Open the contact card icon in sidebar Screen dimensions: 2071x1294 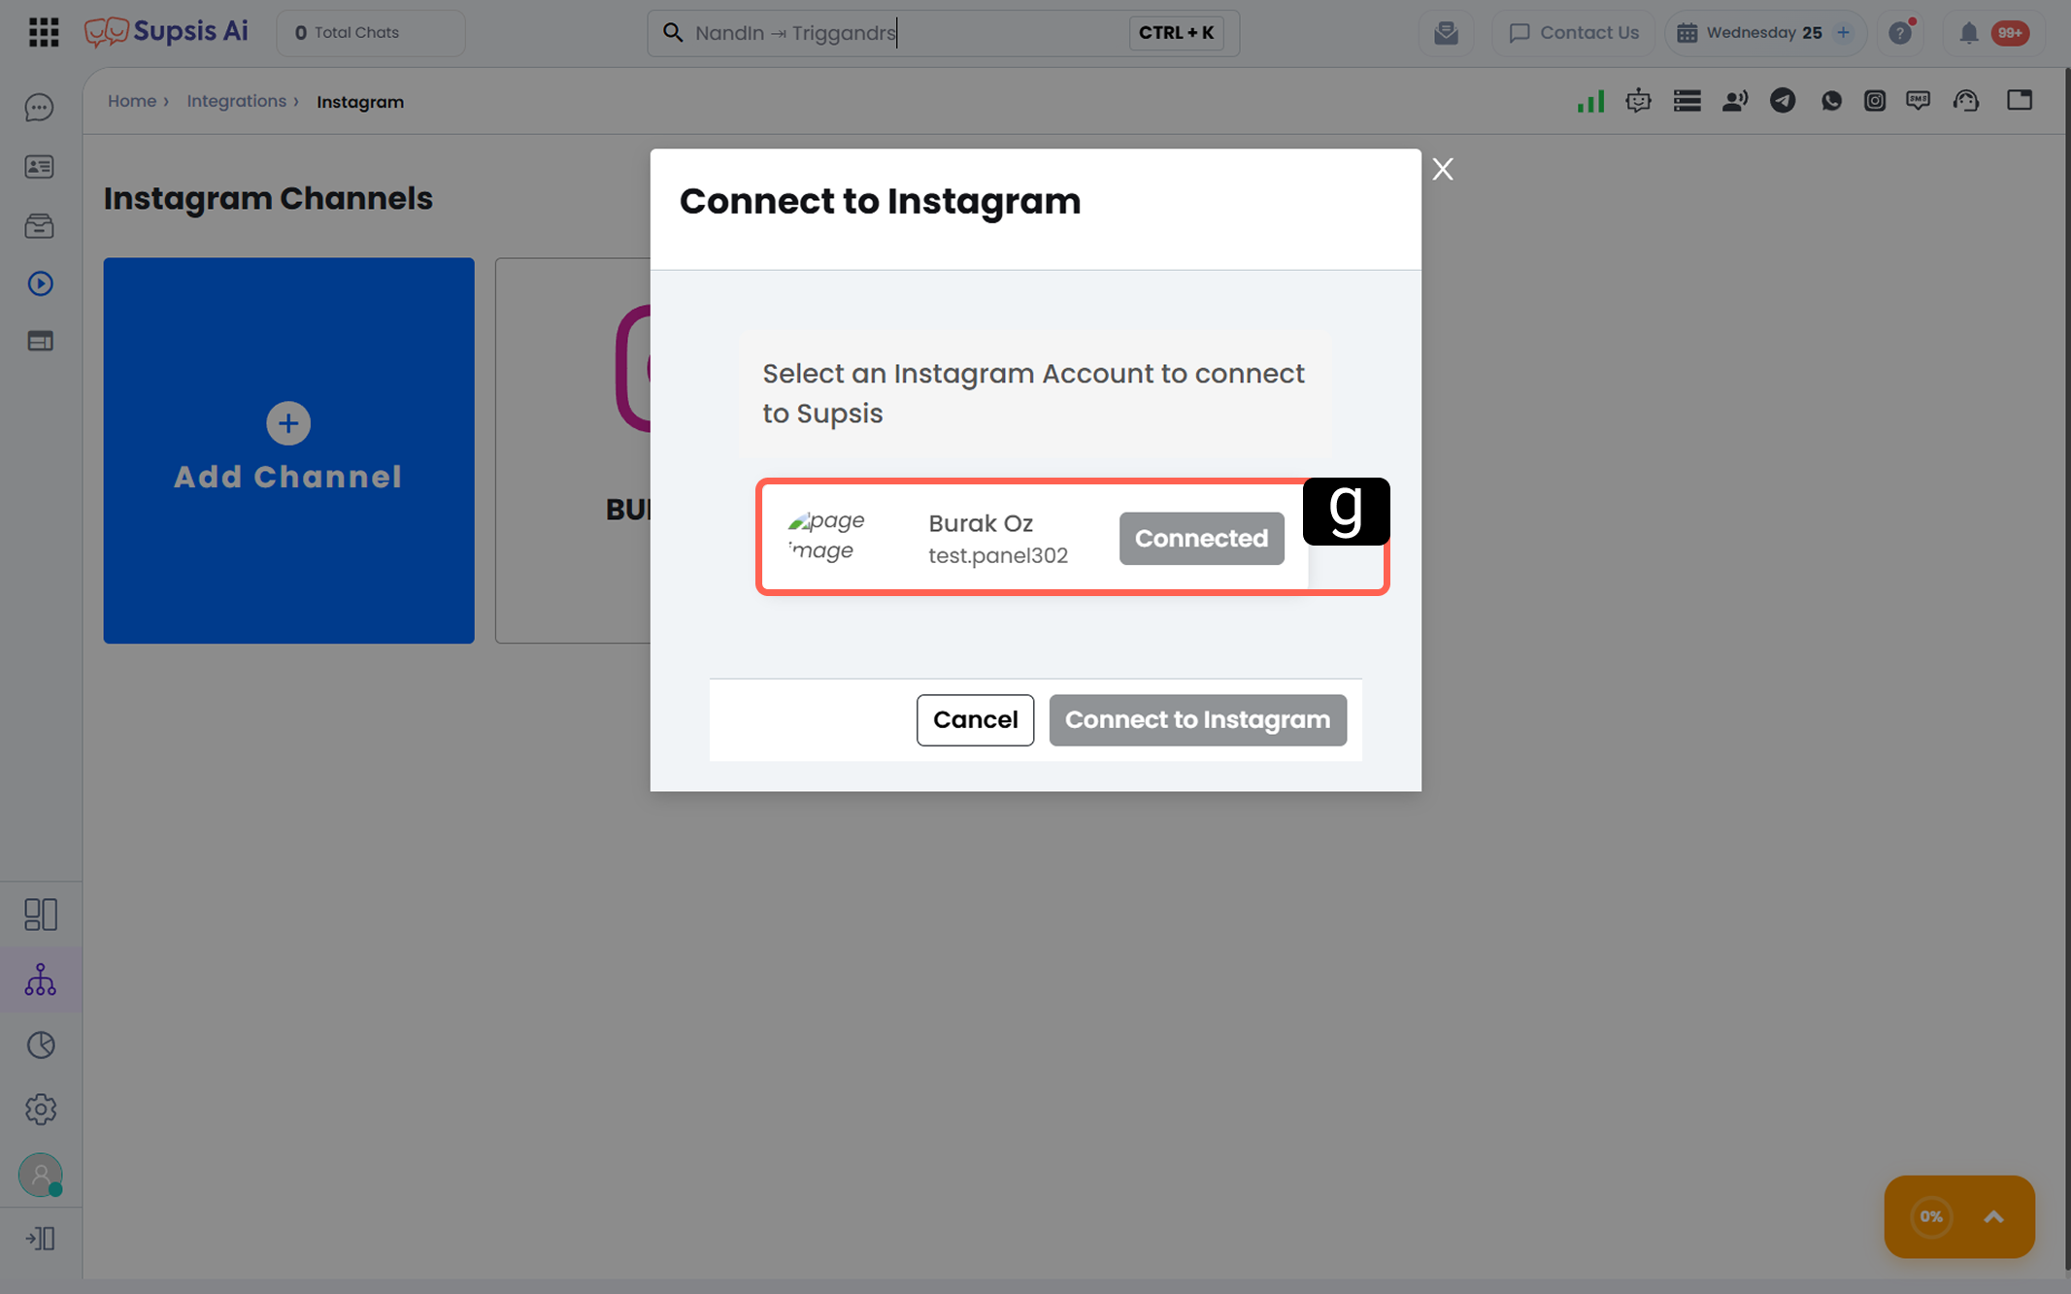[x=40, y=167]
